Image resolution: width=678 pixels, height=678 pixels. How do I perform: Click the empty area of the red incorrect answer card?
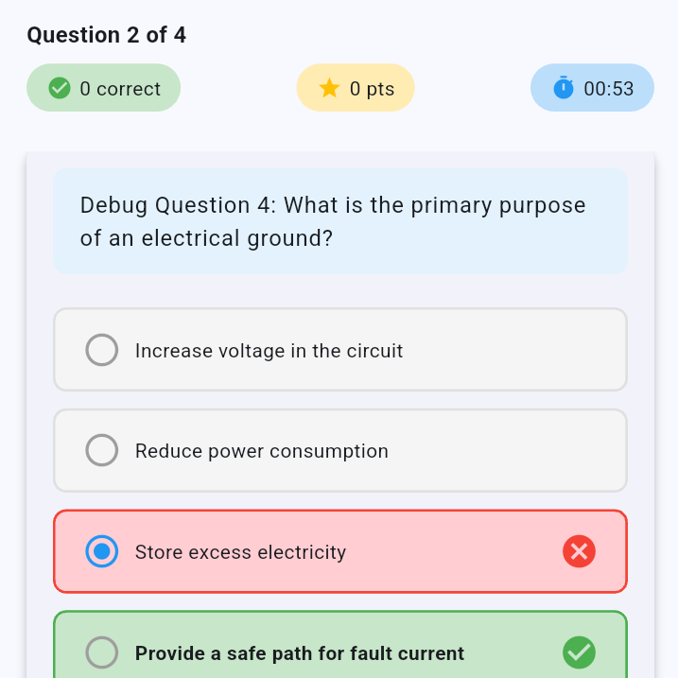[x=454, y=551]
